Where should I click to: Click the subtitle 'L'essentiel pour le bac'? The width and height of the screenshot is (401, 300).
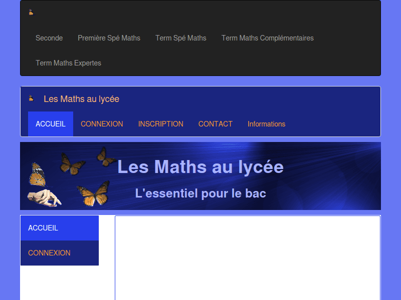coord(200,193)
